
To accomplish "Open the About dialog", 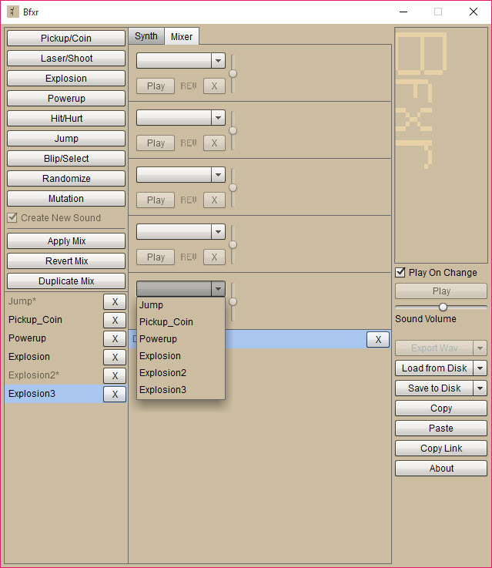I will click(x=441, y=469).
